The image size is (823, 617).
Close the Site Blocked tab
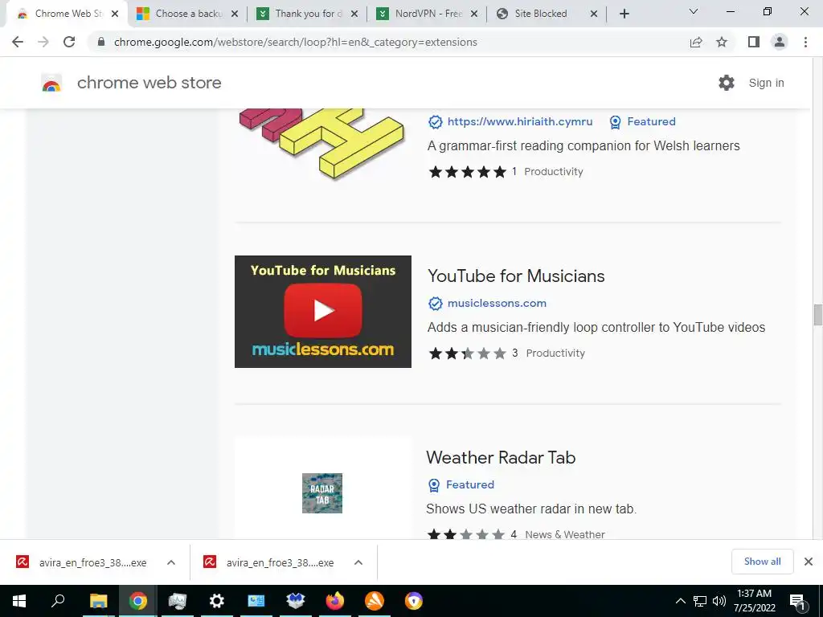[x=594, y=14]
